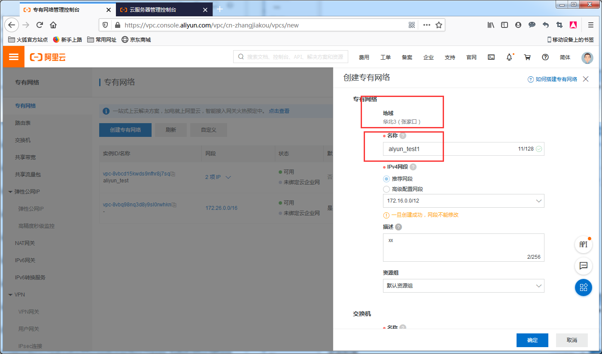The height and width of the screenshot is (354, 602).
Task: Open help via the question mark icon in top bar
Action: (545, 57)
